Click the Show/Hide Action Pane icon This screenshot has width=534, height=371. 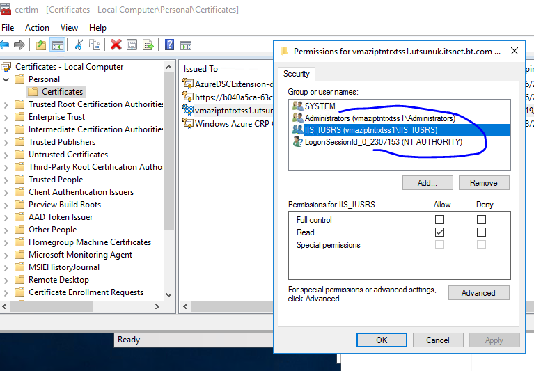[x=186, y=45]
